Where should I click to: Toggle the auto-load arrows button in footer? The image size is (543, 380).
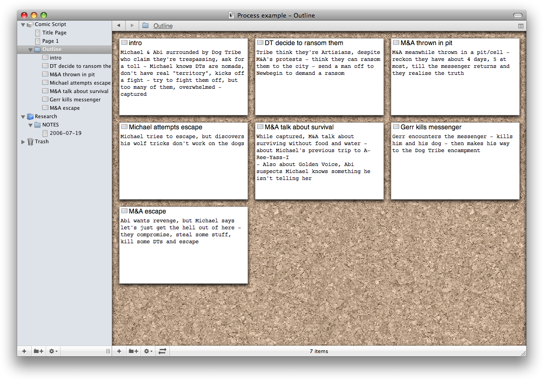point(162,351)
